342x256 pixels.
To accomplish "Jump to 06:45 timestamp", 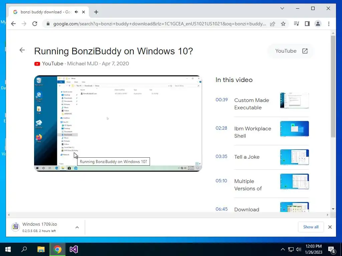I will [x=222, y=209].
